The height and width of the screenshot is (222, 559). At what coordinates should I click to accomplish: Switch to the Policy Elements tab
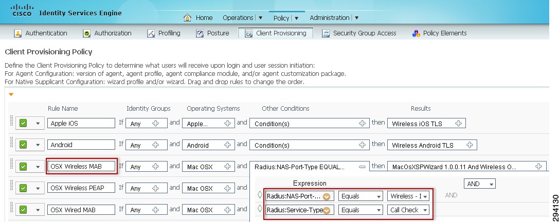click(439, 33)
